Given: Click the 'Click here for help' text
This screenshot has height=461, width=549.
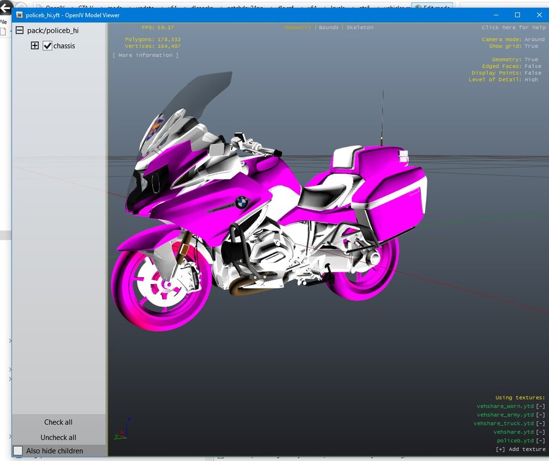Looking at the screenshot, I should (x=513, y=28).
